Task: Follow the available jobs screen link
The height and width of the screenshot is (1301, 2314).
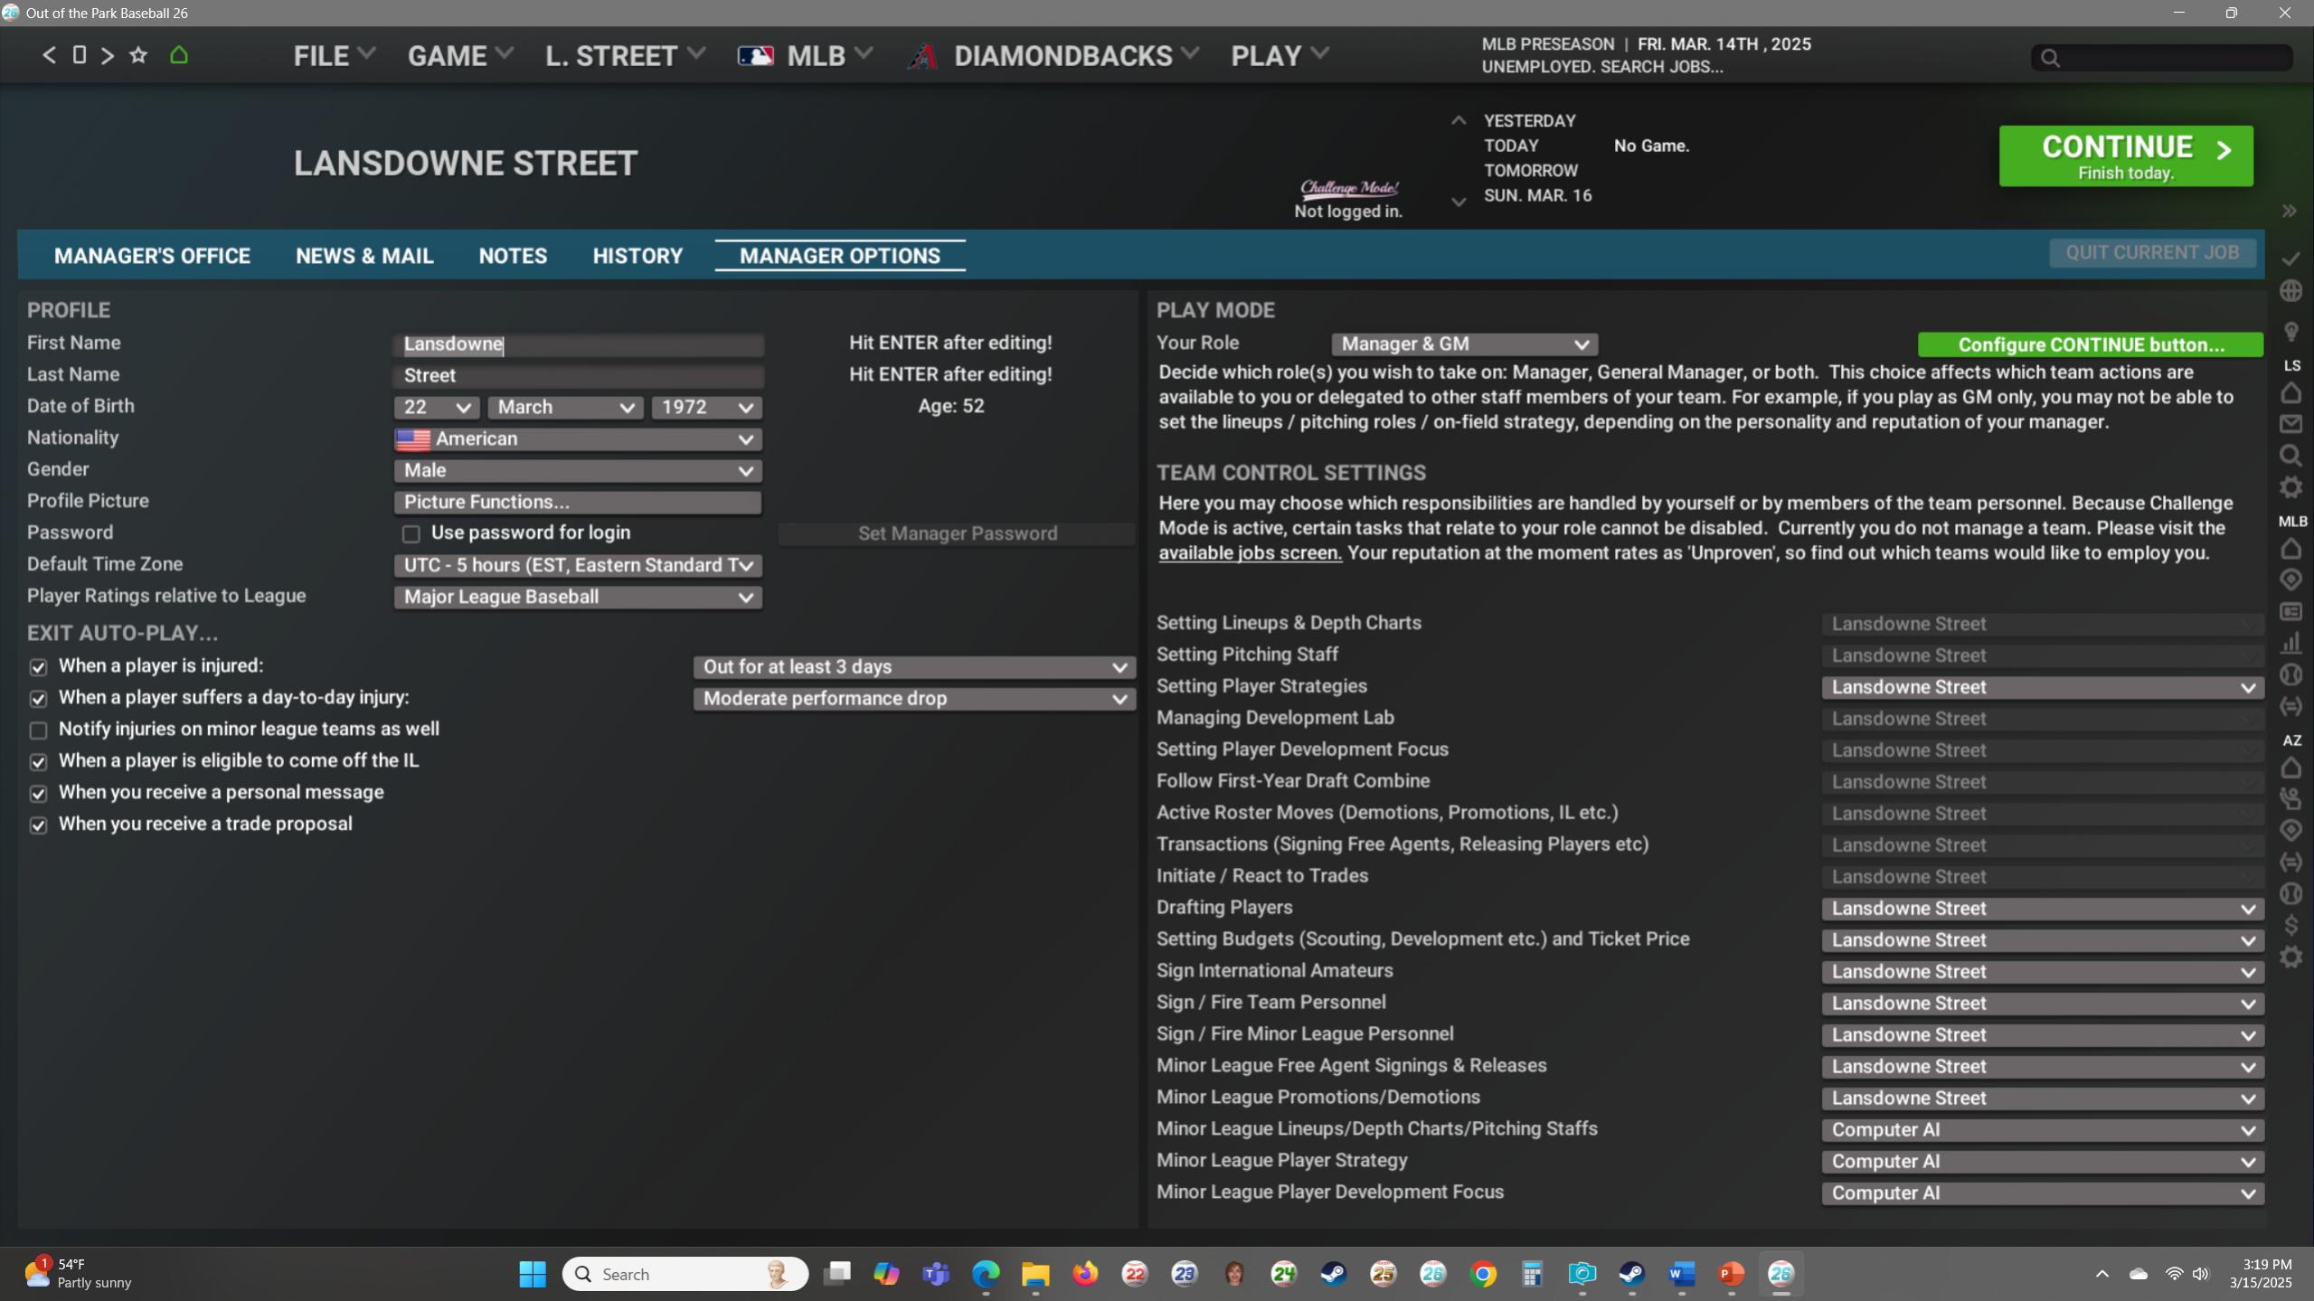Action: tap(1250, 553)
